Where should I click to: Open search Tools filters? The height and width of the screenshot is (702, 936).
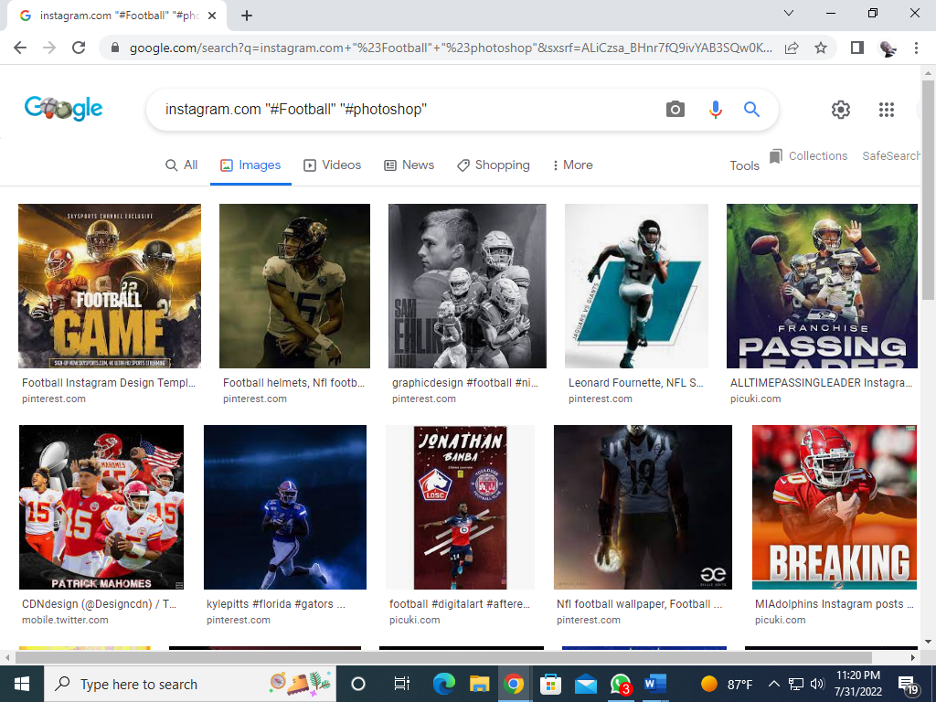tap(744, 166)
